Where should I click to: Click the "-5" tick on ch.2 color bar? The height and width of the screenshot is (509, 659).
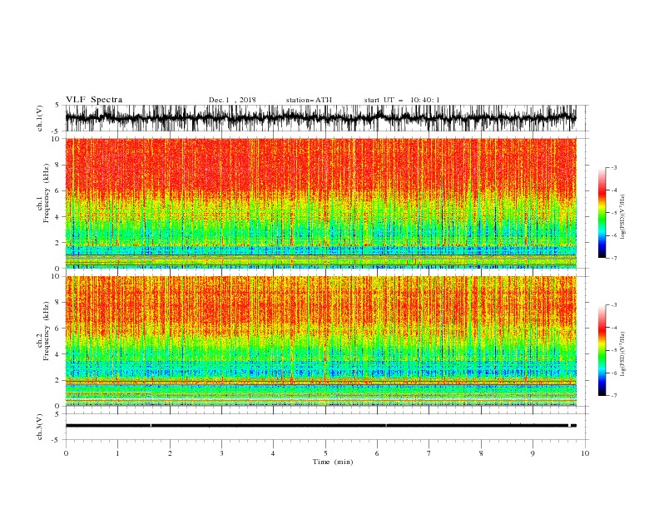[x=614, y=350]
